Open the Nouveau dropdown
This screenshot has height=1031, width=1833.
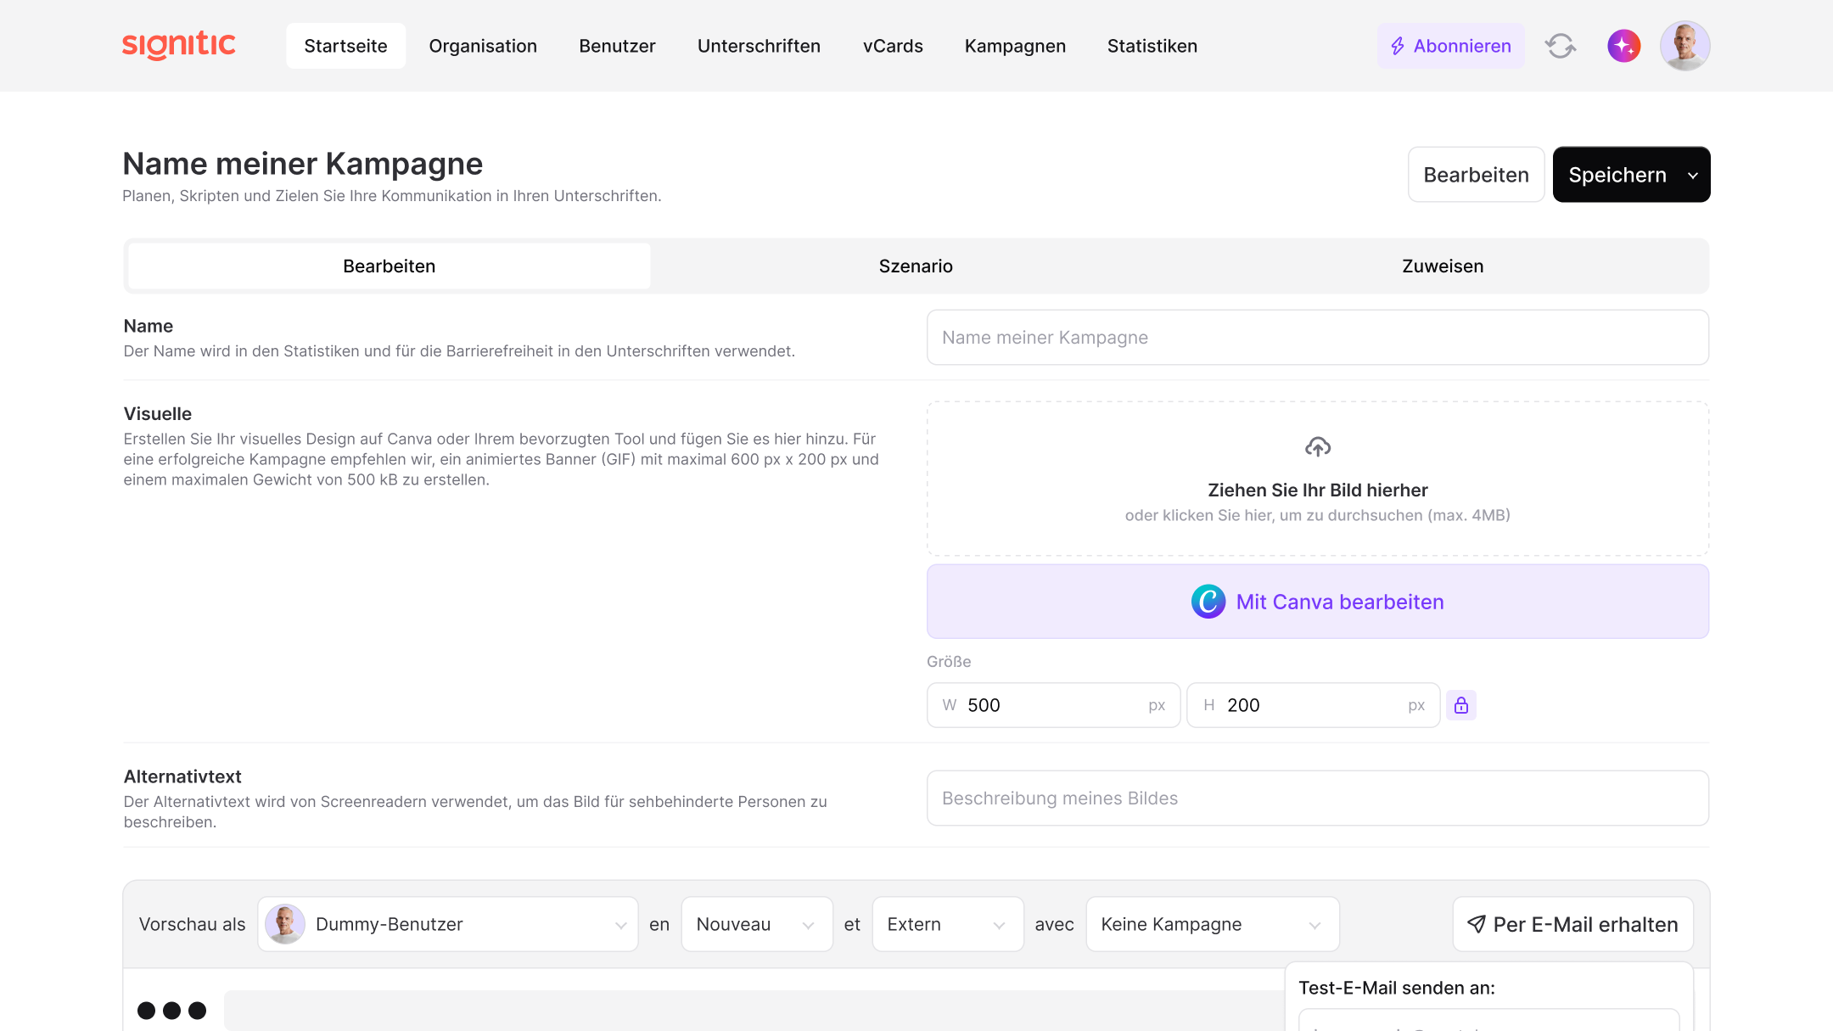(757, 924)
